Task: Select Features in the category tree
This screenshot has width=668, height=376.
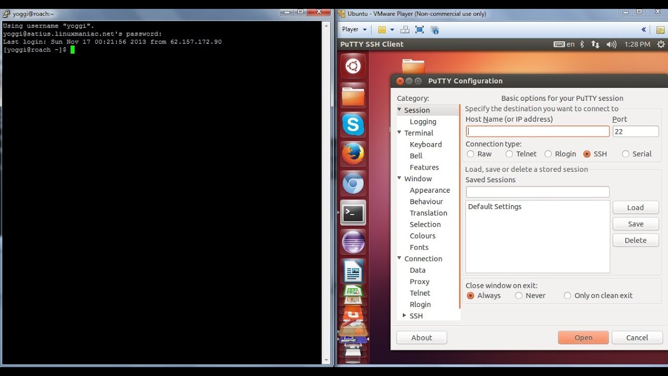Action: [x=424, y=168]
